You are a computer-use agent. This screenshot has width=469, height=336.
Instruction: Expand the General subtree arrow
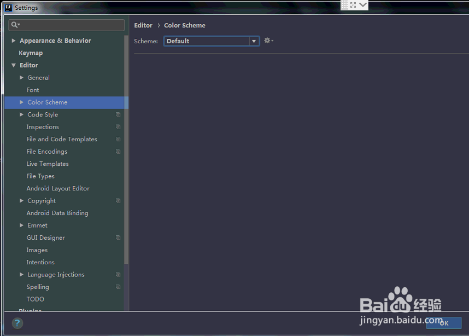click(21, 78)
